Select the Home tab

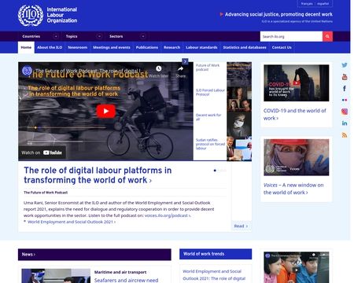[26, 47]
